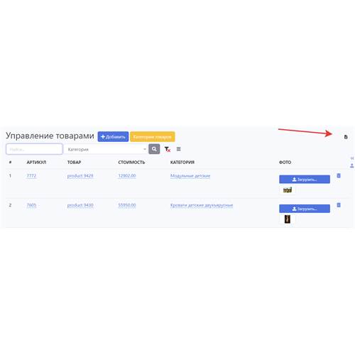Open Модульные детские category link

click(190, 176)
